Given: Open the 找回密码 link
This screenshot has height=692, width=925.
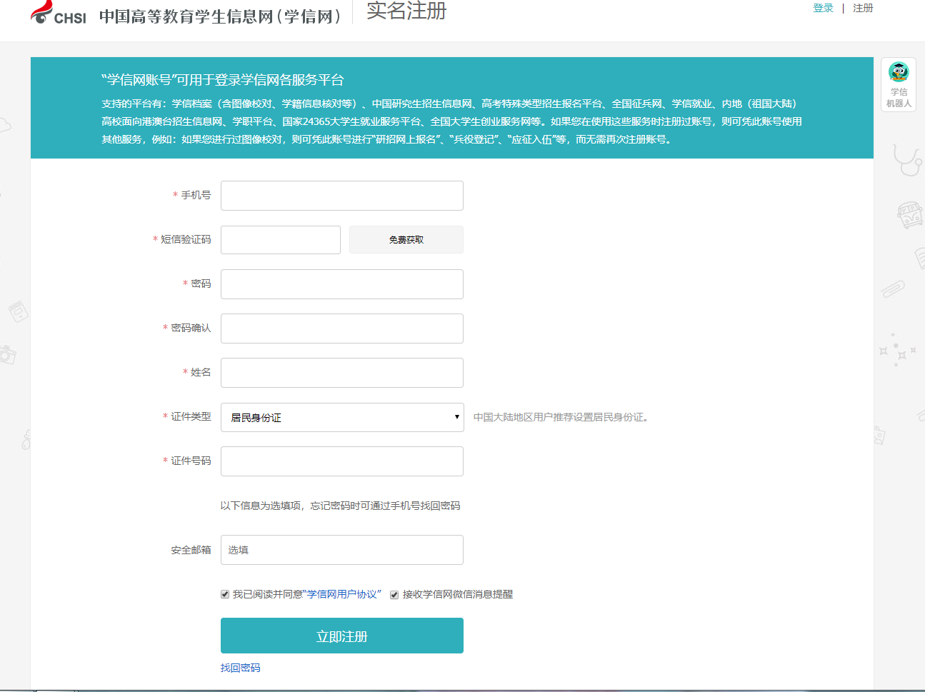Looking at the screenshot, I should pos(241,668).
